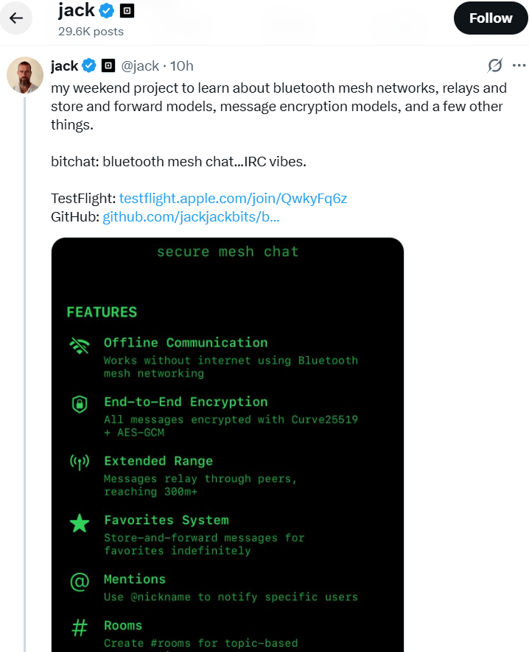The image size is (529, 652).
Task: Click the bold jack name in the post
Action: tap(64, 66)
